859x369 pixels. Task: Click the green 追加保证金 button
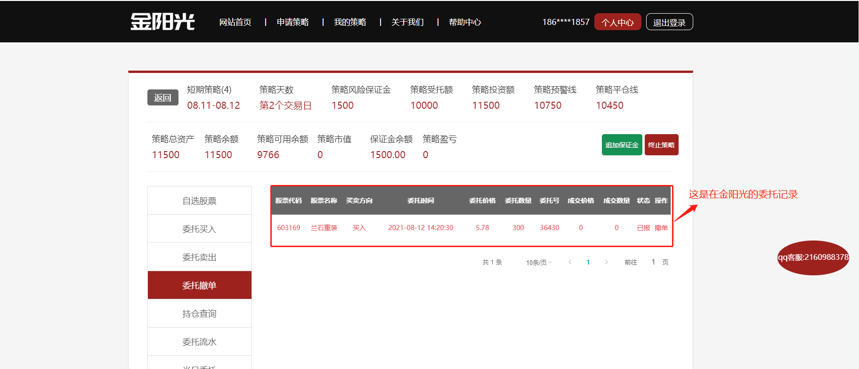[622, 145]
